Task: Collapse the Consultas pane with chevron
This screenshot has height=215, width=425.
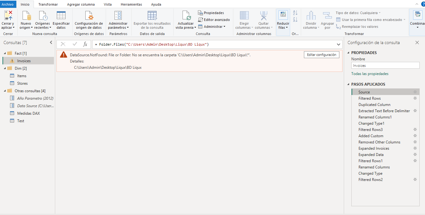Action: click(x=51, y=42)
